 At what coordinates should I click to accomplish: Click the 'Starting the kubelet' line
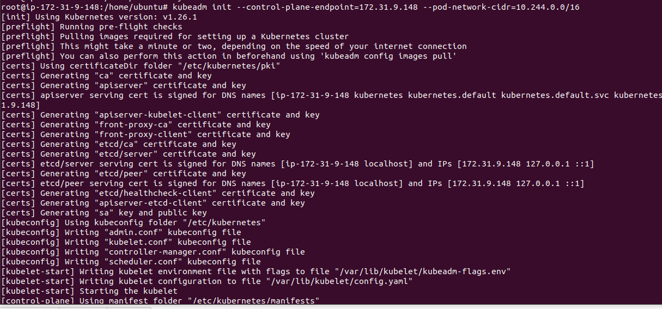[89, 291]
